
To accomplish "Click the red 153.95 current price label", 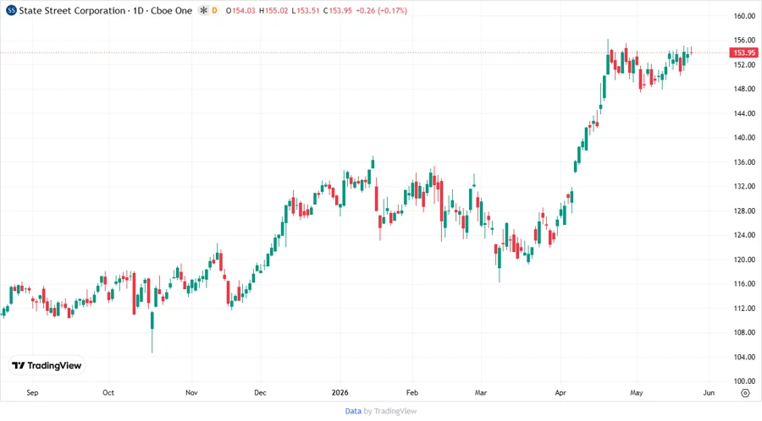I will 744,52.
